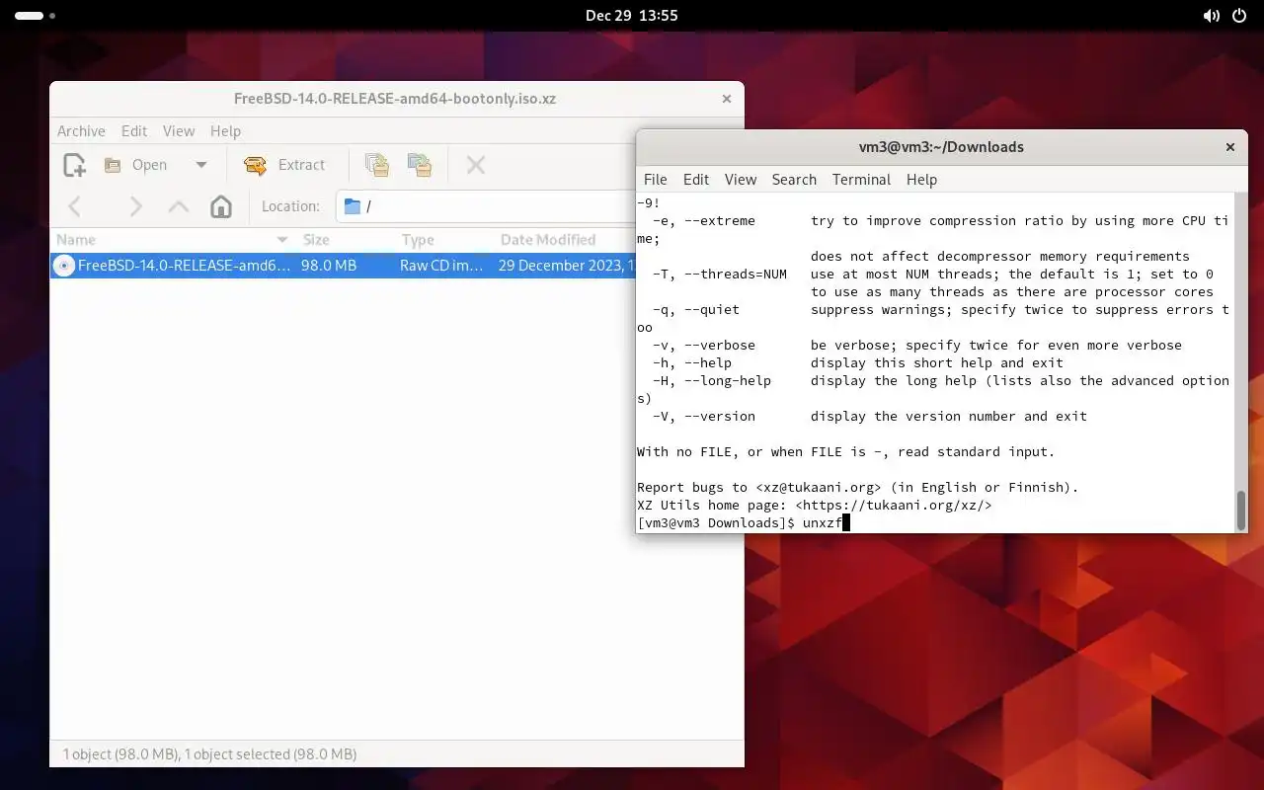Sort by the Name column header
The width and height of the screenshot is (1264, 790).
pos(76,240)
